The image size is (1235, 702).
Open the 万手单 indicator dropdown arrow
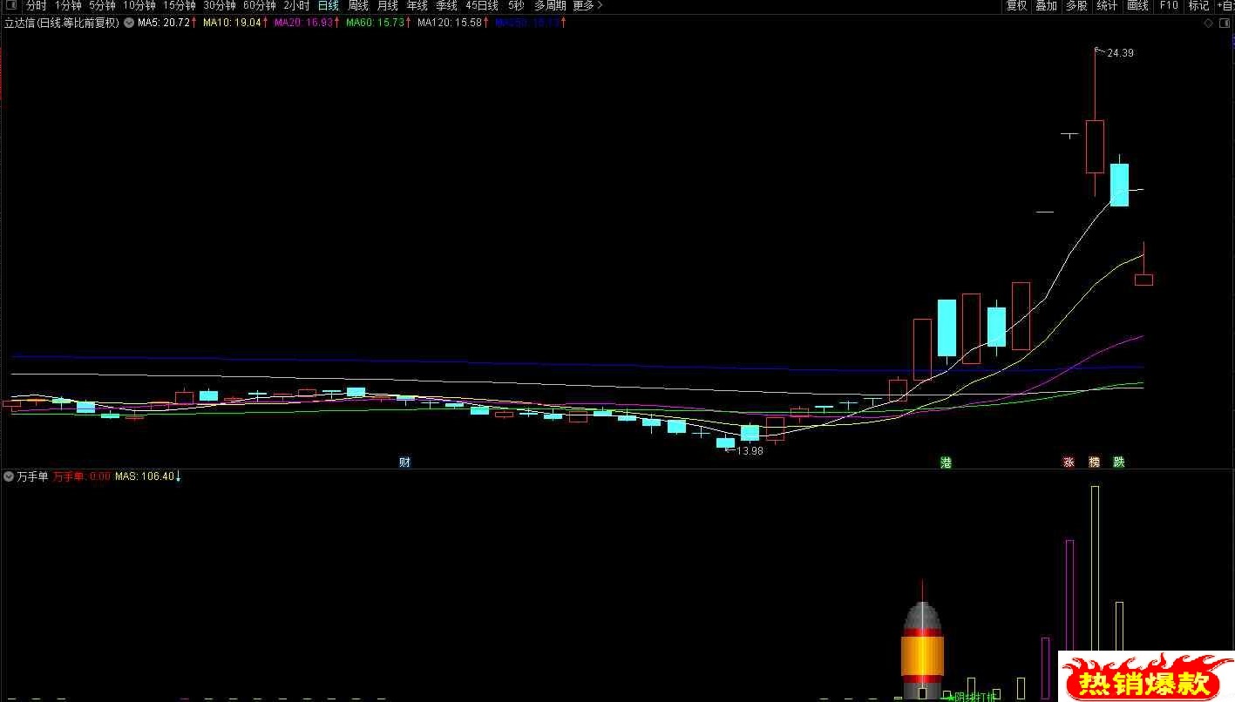tap(9, 476)
